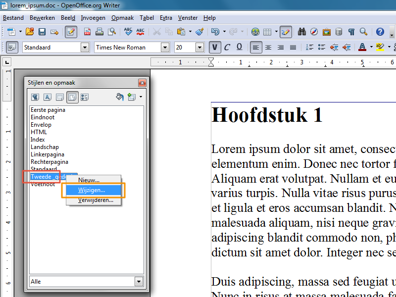
Task: Decrease indent icon
Action: coord(334,47)
